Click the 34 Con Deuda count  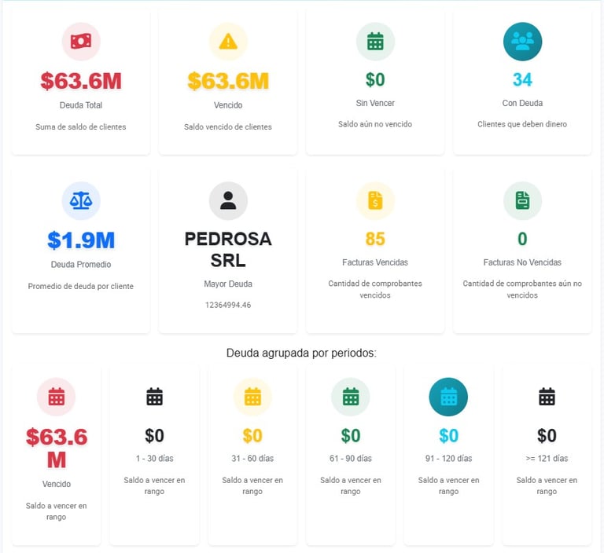point(522,79)
